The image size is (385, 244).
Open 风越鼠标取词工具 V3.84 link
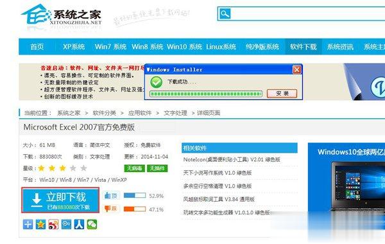pyautogui.click(x=219, y=199)
